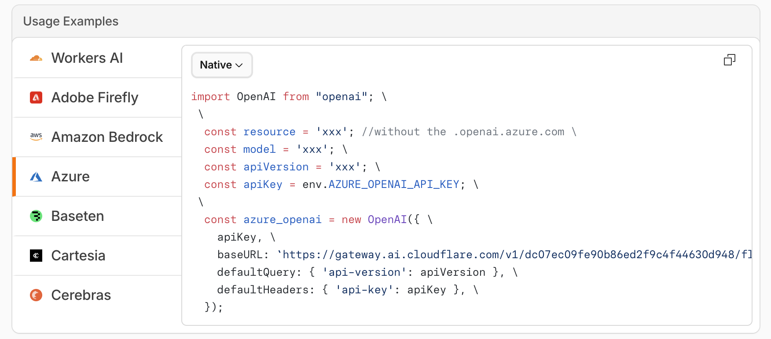Open the Cerebras usage example
771x339 pixels.
coord(81,295)
